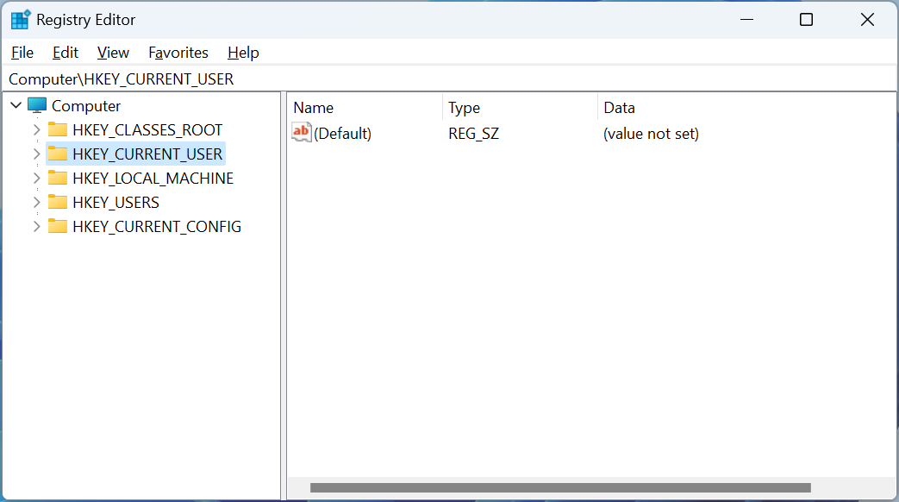899x502 pixels.
Task: Select the HKEY_CURRENT_CONFIG folder icon
Action: click(x=58, y=226)
